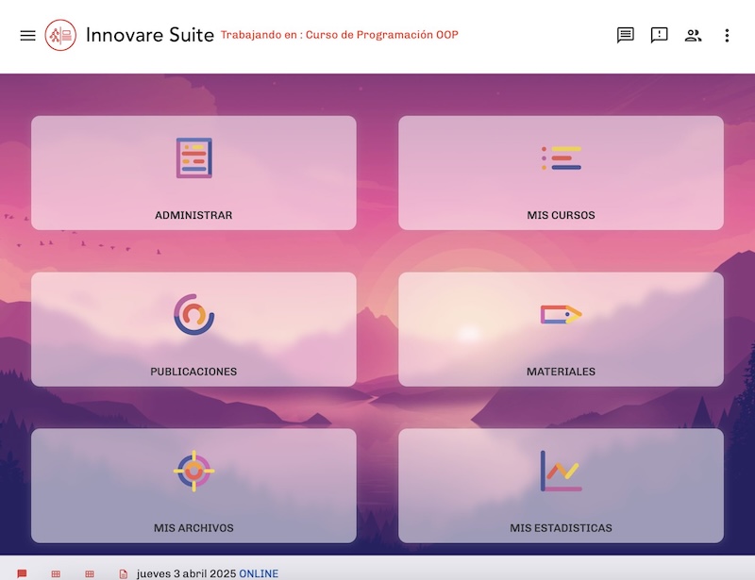Open the Mis Estadísticas module
Screen dimensions: 755x580
tap(561, 484)
